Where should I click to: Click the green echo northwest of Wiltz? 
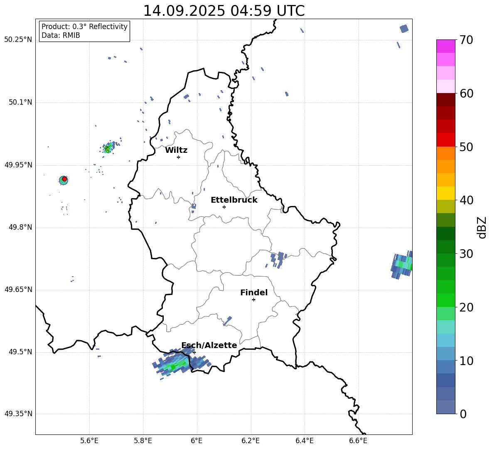[x=108, y=148]
